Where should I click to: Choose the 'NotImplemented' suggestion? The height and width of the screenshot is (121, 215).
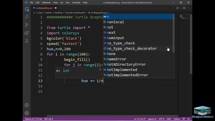coord(138,70)
